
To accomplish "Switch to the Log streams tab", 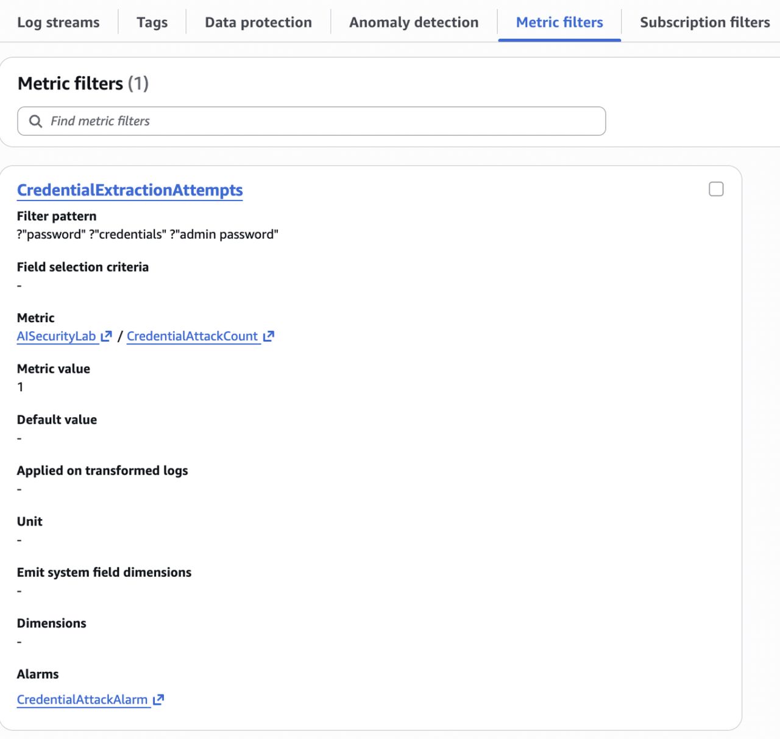I will tap(58, 23).
